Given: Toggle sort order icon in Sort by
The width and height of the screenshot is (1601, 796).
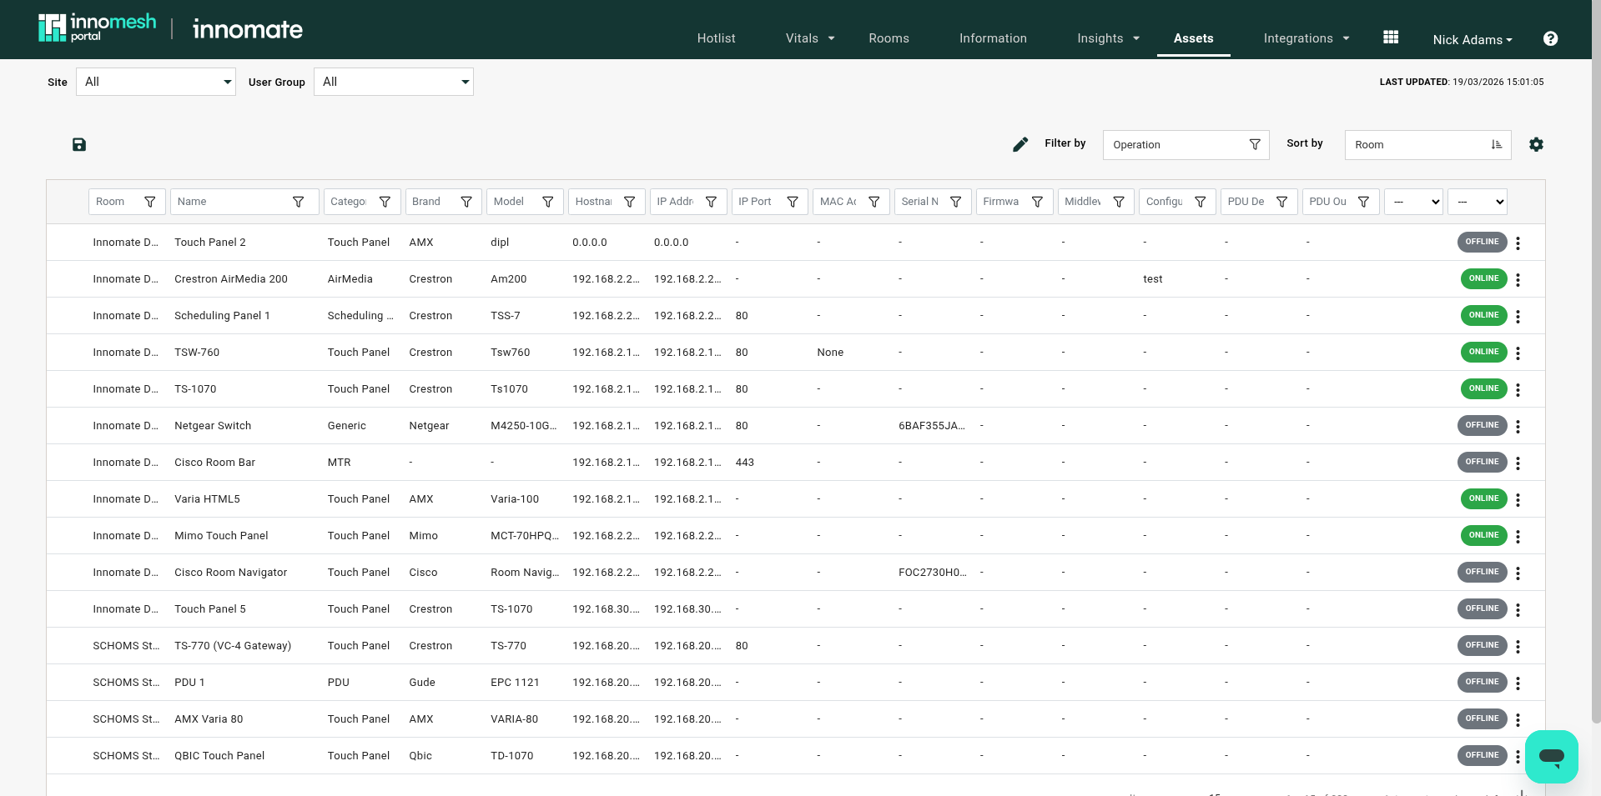Looking at the screenshot, I should (1497, 145).
